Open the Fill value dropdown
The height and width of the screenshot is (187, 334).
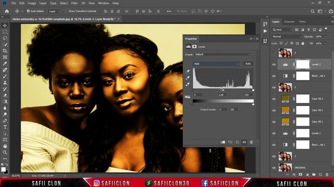[x=325, y=44]
